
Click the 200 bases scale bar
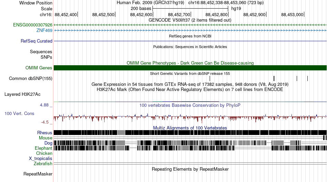click(x=190, y=9)
